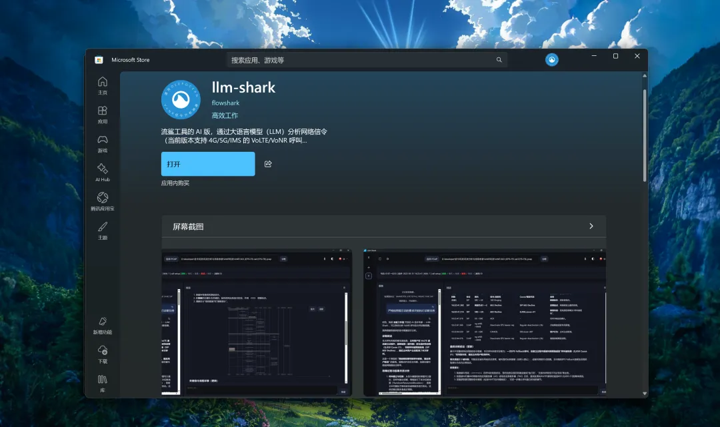720x427 pixels.
Task: Open the Themes (主题) section
Action: pyautogui.click(x=103, y=230)
